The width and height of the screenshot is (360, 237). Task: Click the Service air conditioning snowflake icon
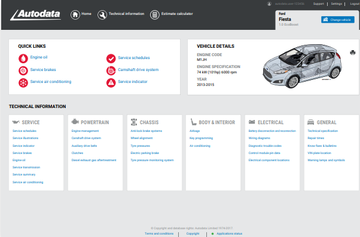pyautogui.click(x=23, y=83)
